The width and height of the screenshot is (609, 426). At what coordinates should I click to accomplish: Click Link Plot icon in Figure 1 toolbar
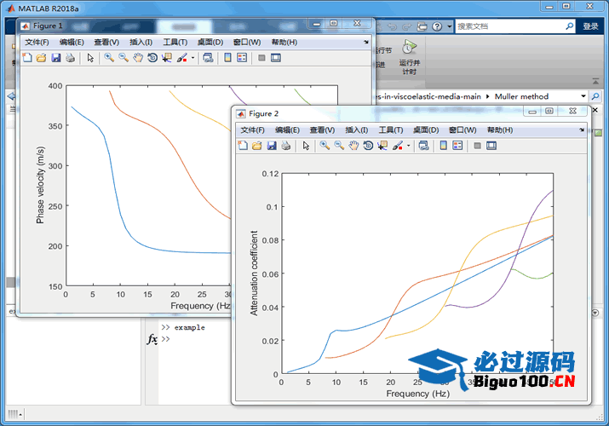(208, 58)
